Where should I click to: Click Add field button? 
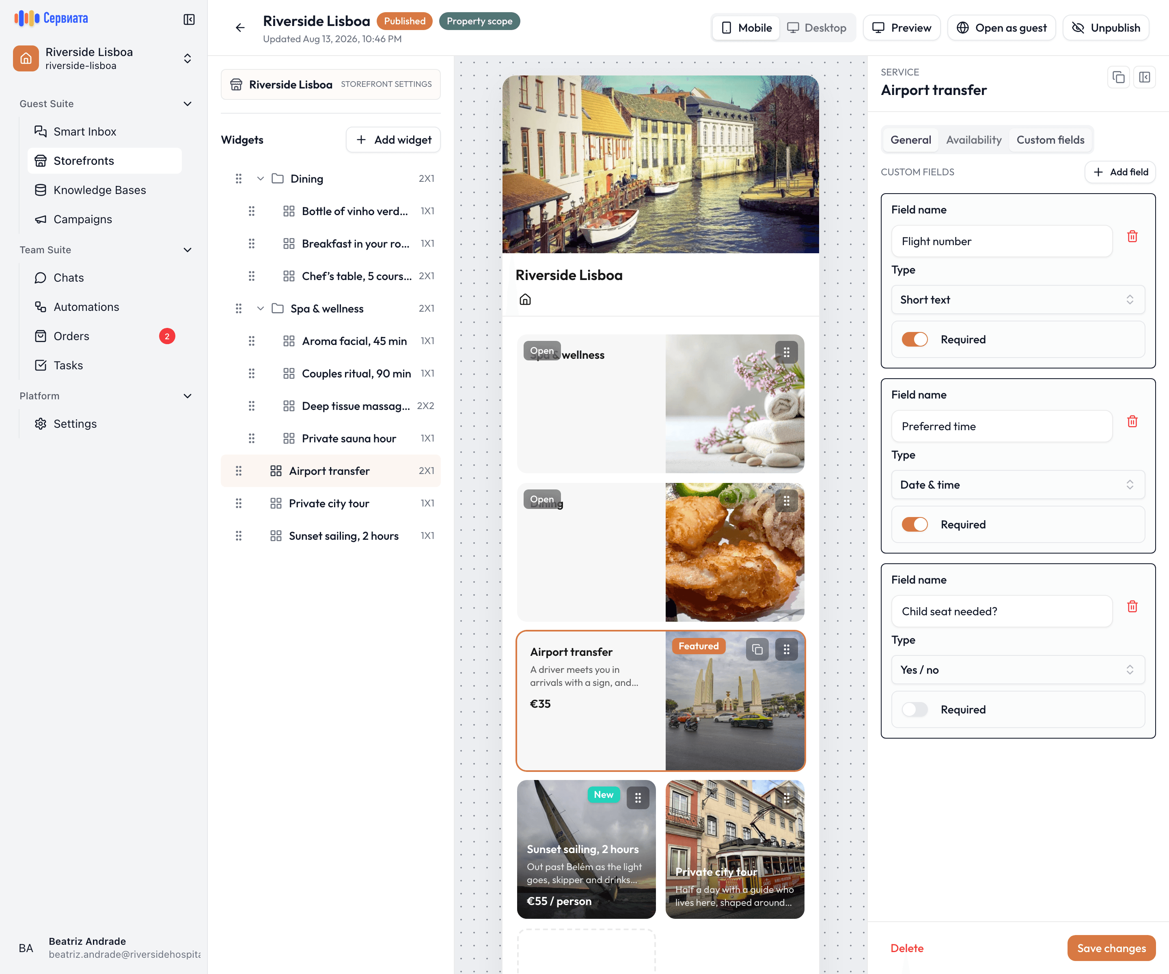tap(1120, 172)
